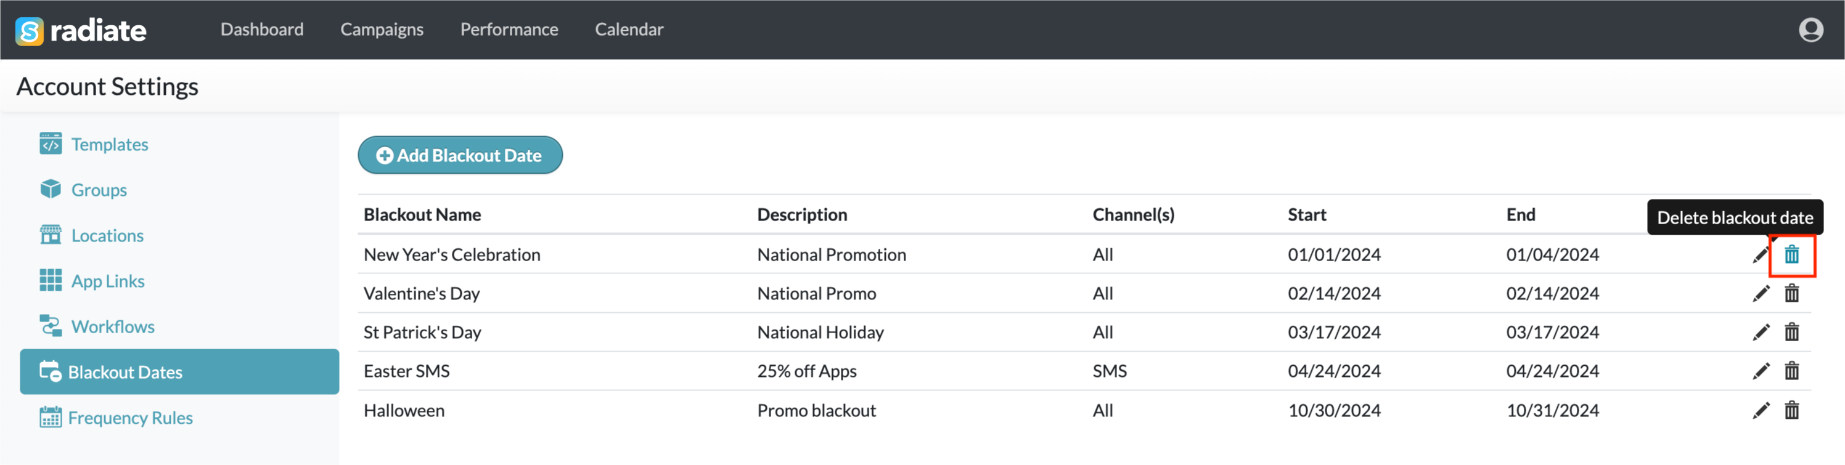The width and height of the screenshot is (1845, 465).
Task: Open the Campaigns menu
Action: click(x=382, y=30)
